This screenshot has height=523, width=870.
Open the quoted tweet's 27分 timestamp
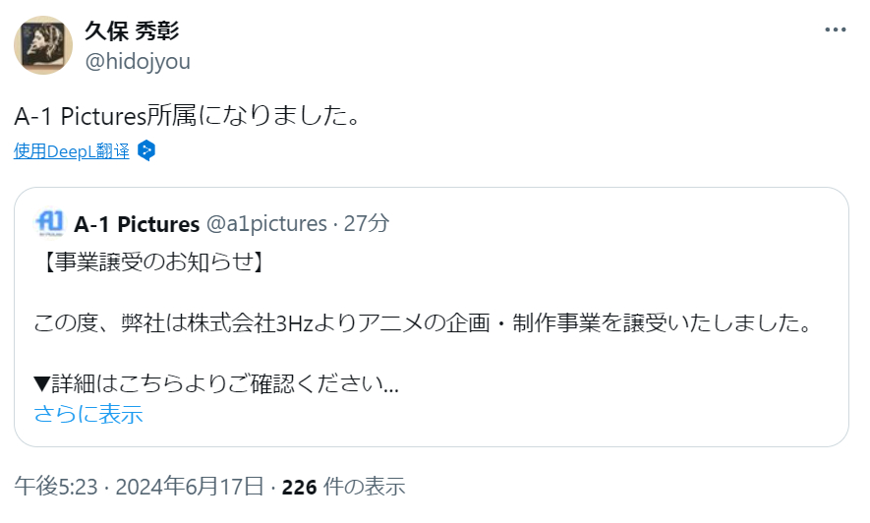[x=367, y=224]
